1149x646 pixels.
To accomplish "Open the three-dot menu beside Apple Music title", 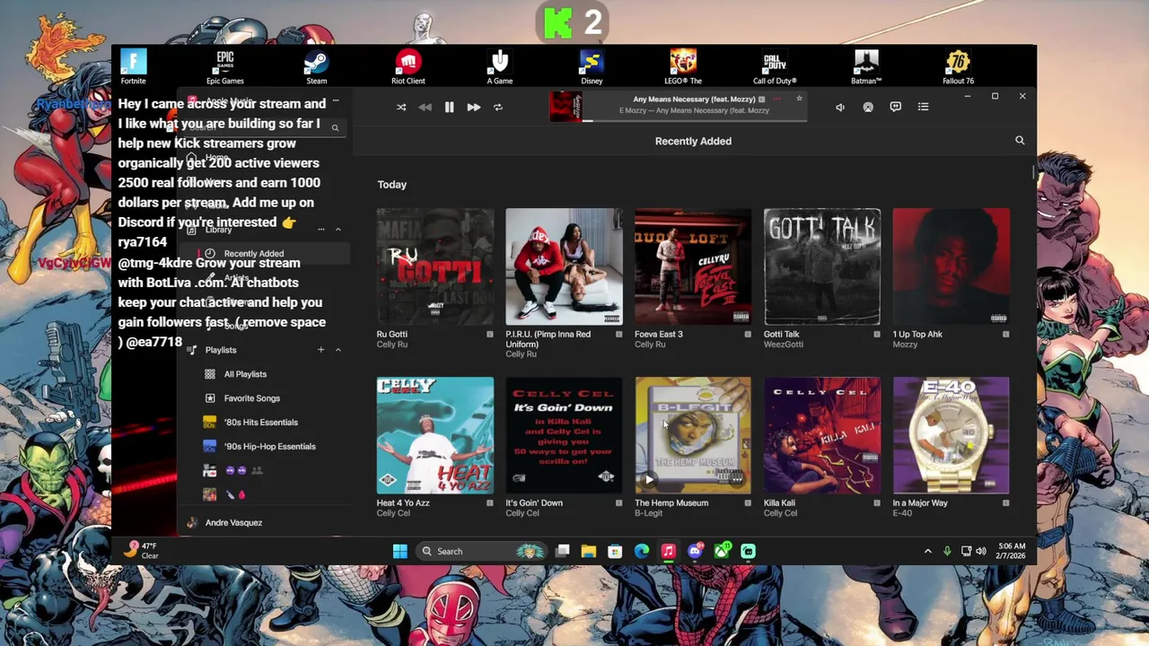I will pyautogui.click(x=335, y=100).
